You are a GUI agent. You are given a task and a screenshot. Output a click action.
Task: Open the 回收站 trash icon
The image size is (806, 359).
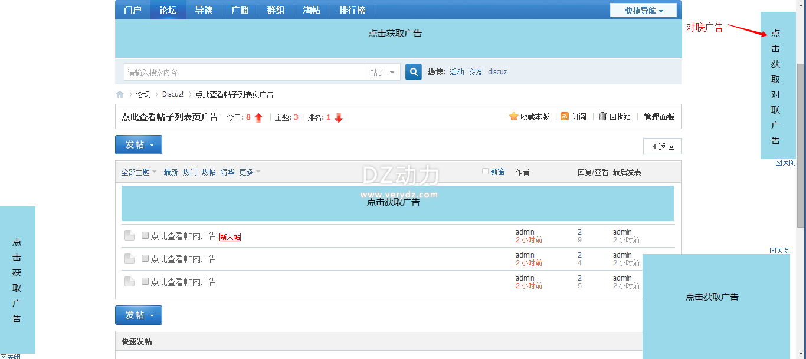point(602,117)
